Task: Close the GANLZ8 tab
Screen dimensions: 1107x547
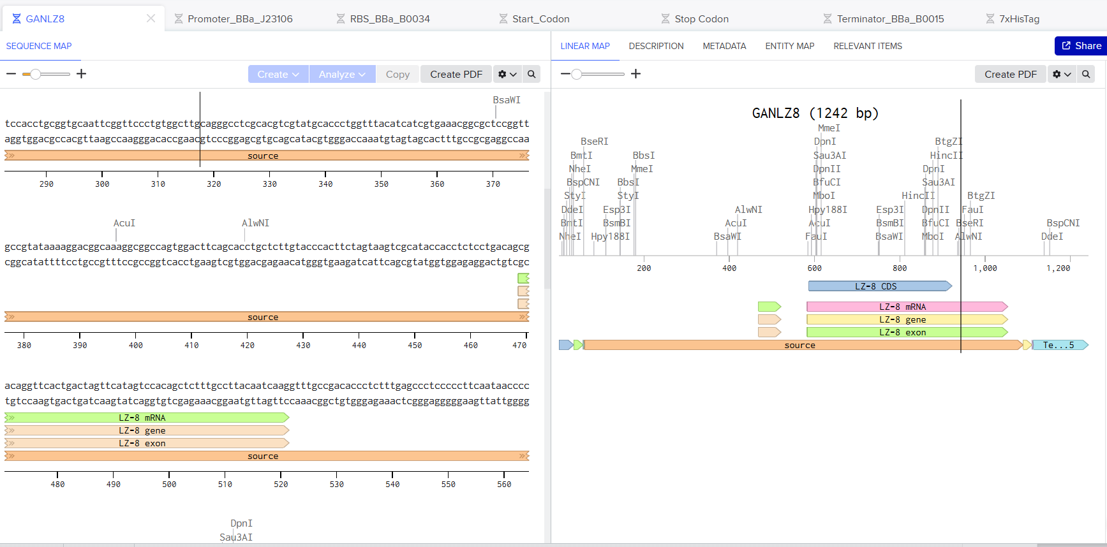Action: click(151, 18)
